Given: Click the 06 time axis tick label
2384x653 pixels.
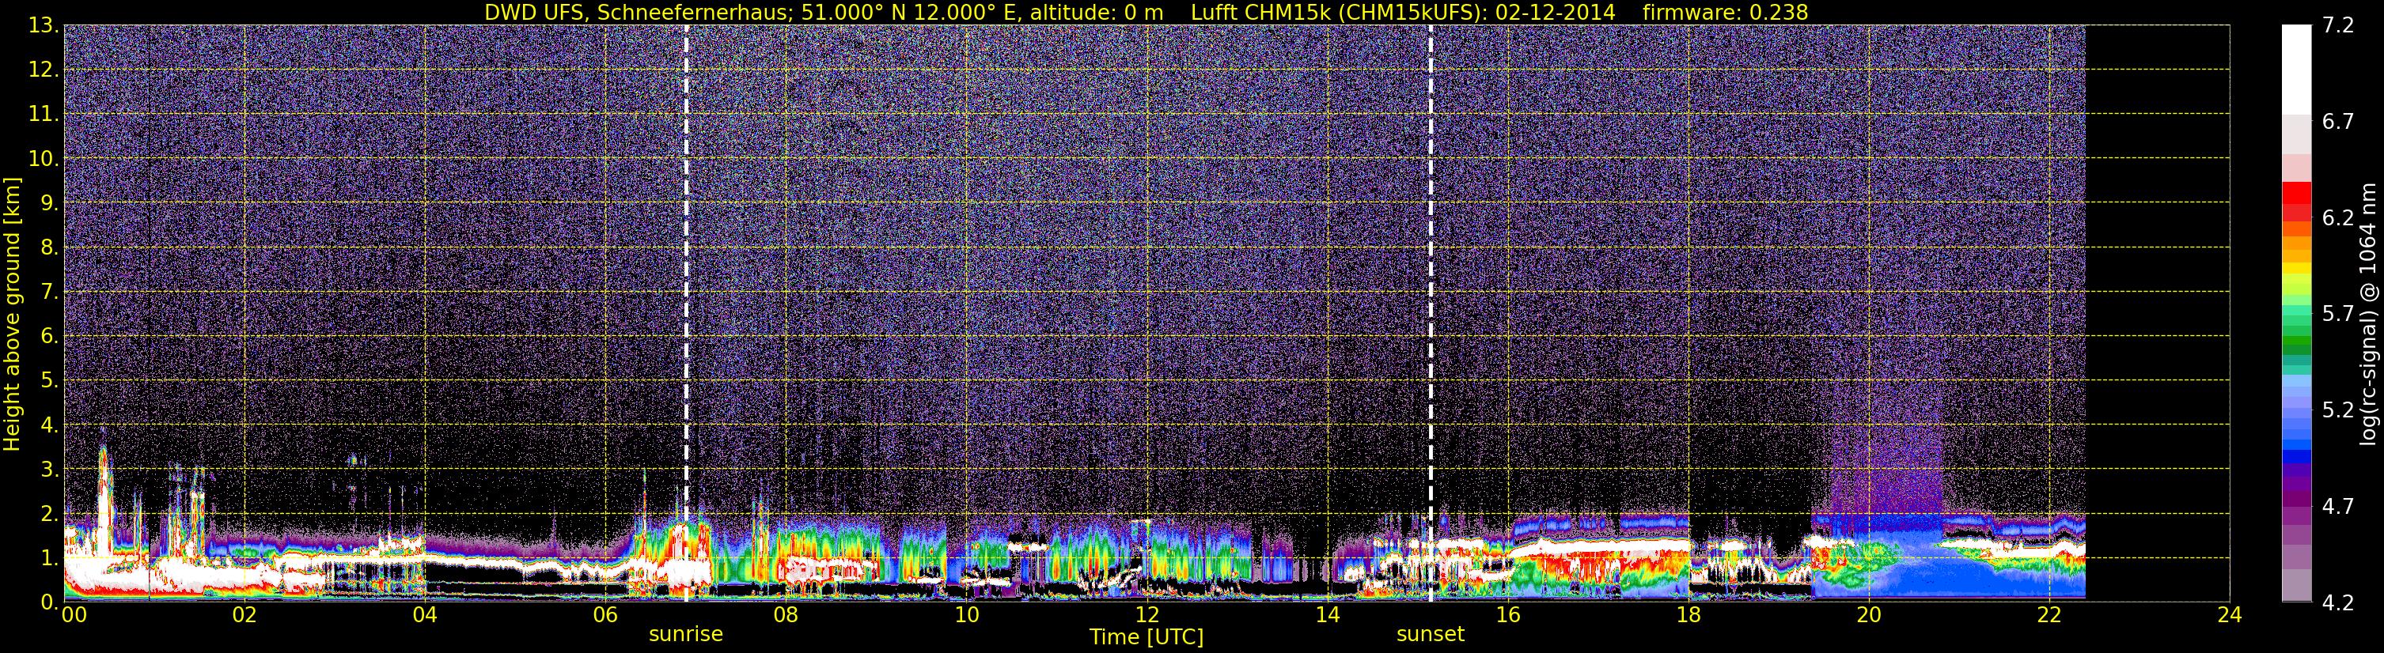Looking at the screenshot, I should (x=605, y=616).
